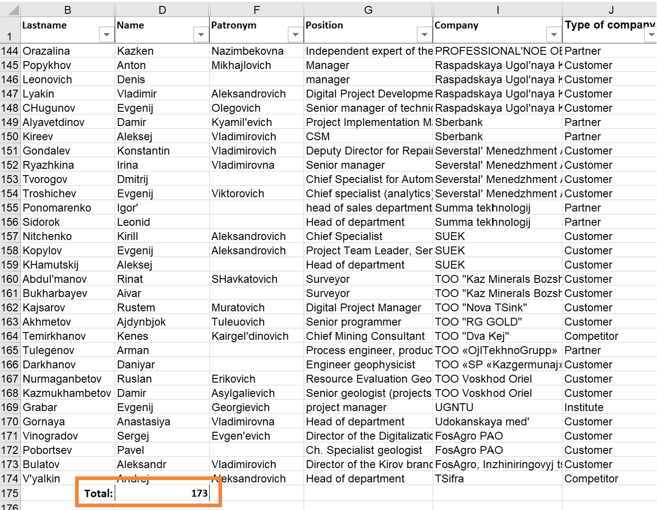The image size is (657, 510).
Task: Click the Nazimbekovna patronym cell
Action: 257,51
